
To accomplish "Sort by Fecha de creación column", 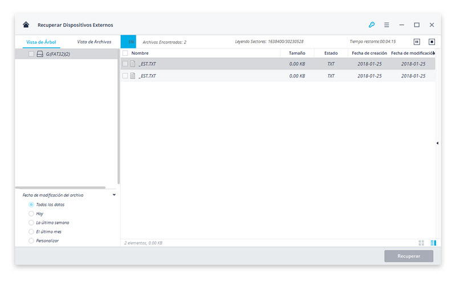I will click(369, 53).
